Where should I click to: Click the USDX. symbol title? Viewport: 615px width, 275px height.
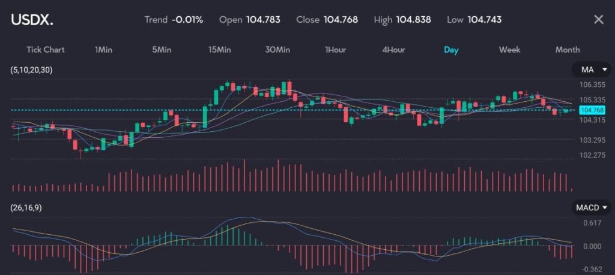pos(32,20)
